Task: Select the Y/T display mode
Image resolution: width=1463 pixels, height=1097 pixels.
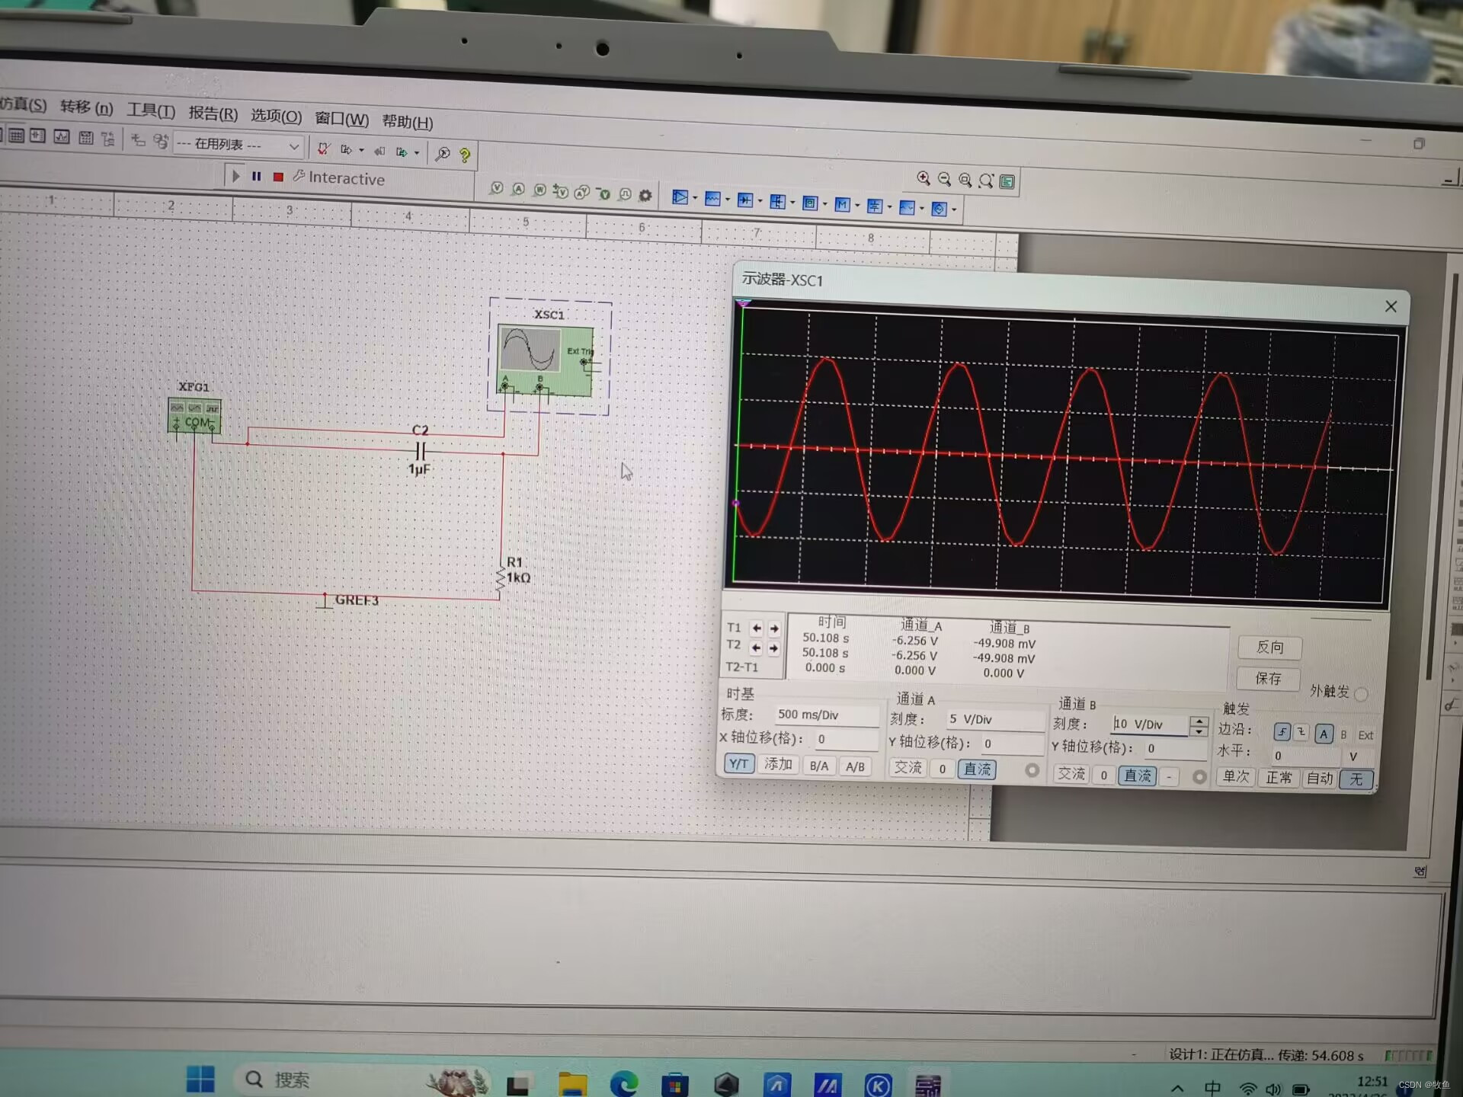Action: (x=738, y=763)
